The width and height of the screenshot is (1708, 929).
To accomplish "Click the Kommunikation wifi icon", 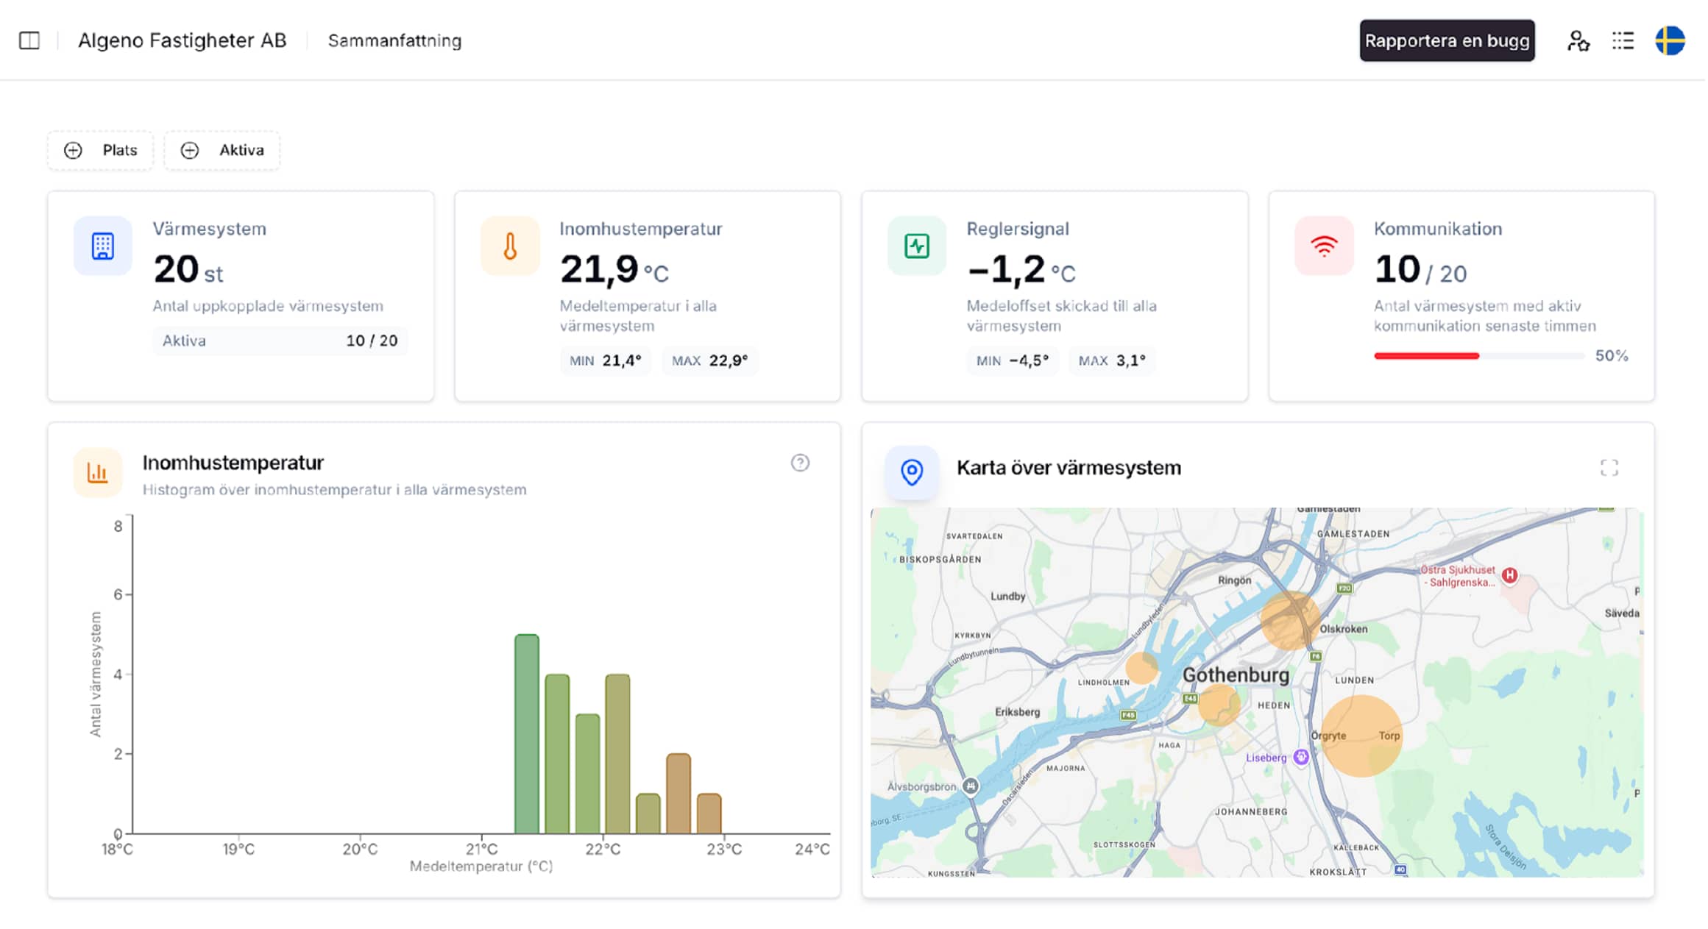I will point(1323,246).
